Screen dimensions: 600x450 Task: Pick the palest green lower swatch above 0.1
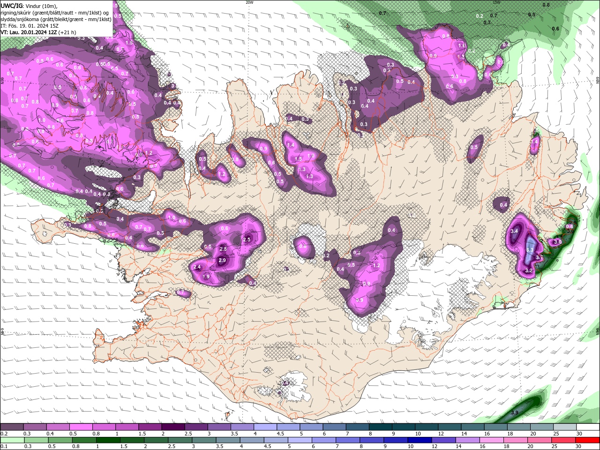(12, 440)
